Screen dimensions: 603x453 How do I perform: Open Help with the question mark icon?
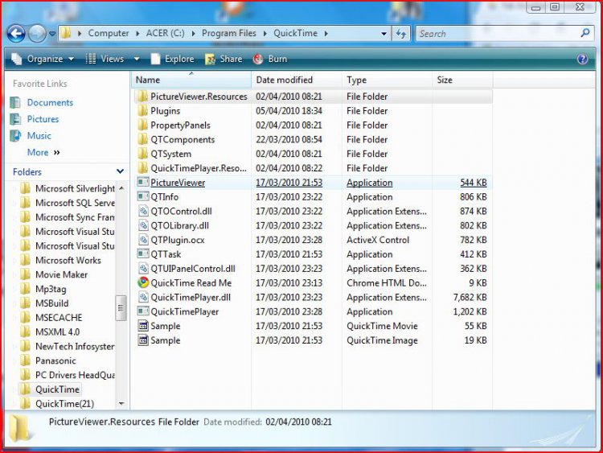click(582, 59)
